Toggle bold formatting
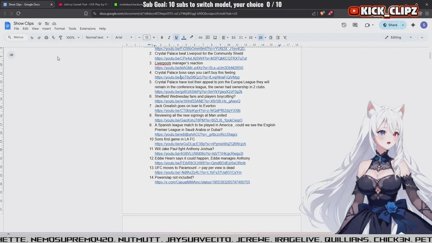 tap(162, 37)
